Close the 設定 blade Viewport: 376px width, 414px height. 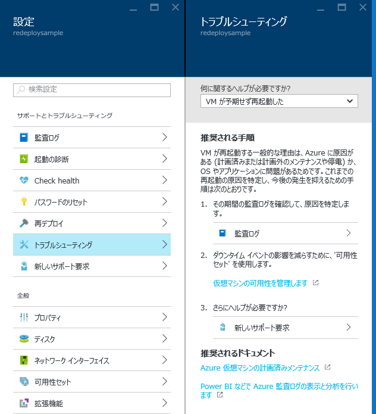176,7
